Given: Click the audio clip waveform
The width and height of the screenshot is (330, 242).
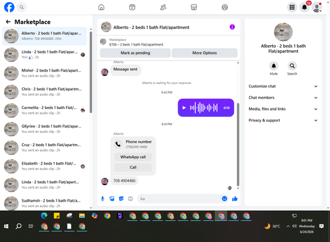Looking at the screenshot, I should tap(204, 108).
